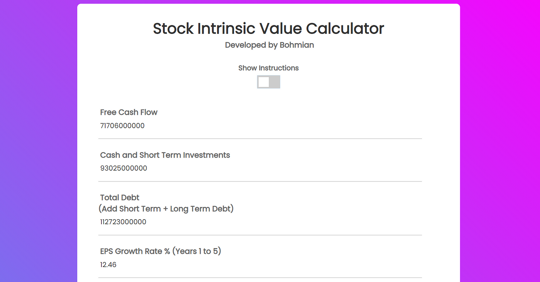Click the divider line beneath 12.46 value
The height and width of the screenshot is (282, 540).
[x=260, y=278]
